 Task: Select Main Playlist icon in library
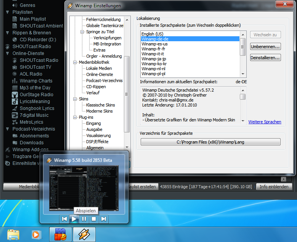[14, 19]
